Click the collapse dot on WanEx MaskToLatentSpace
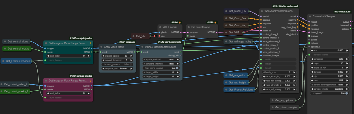The height and width of the screenshot is (114, 354). 142,47
